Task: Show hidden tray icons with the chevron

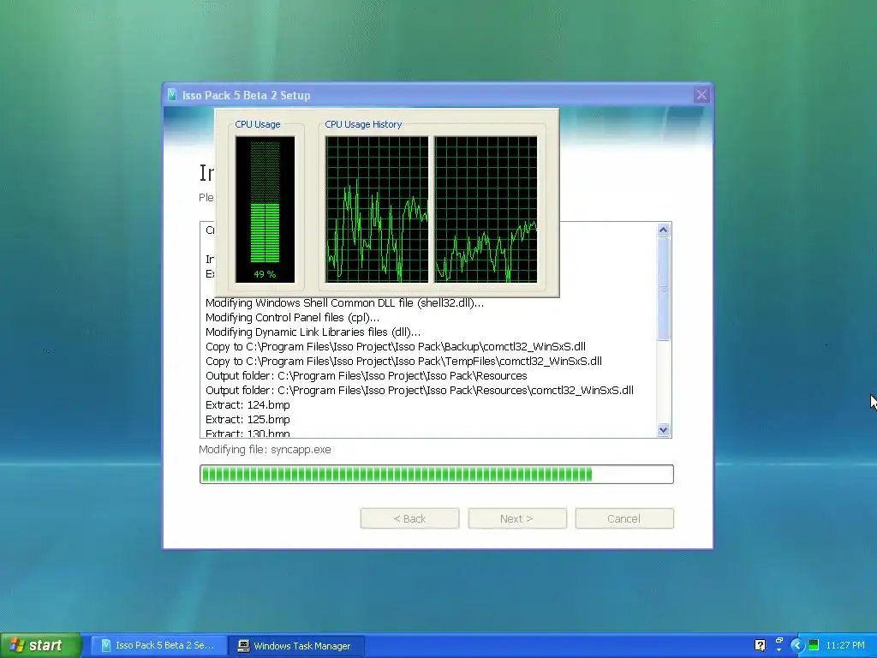Action: point(796,646)
